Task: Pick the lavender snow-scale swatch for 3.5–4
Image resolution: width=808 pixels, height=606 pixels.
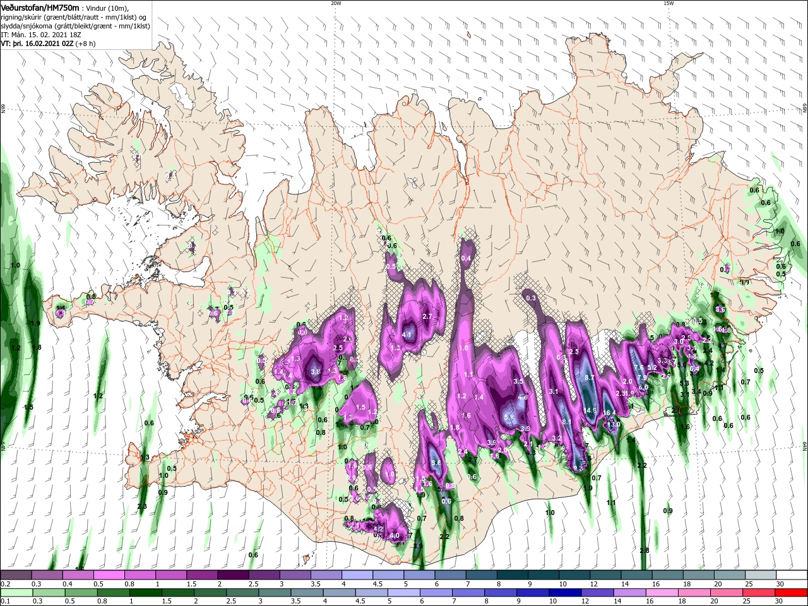Action: point(326,575)
